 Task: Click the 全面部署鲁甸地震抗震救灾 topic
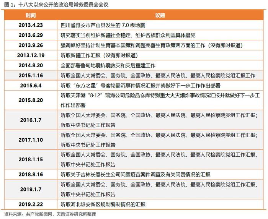(x=108, y=65)
